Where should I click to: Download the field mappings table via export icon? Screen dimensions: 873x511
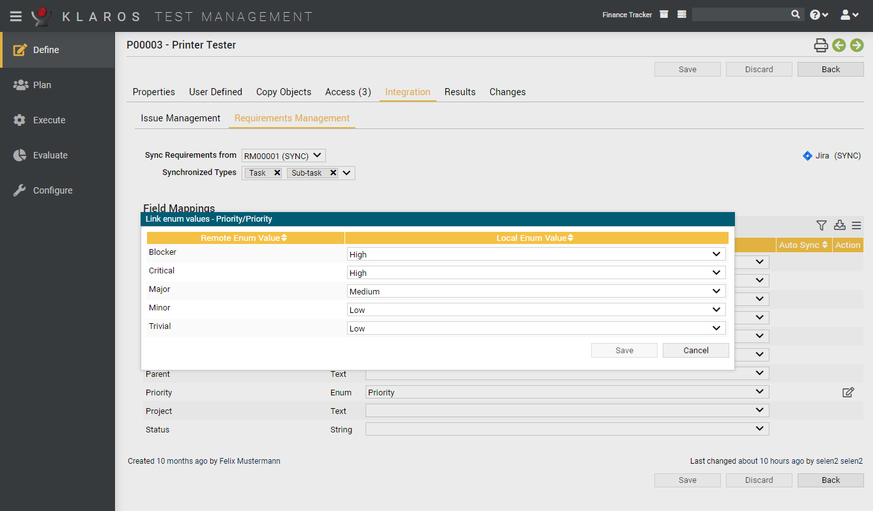pyautogui.click(x=839, y=225)
